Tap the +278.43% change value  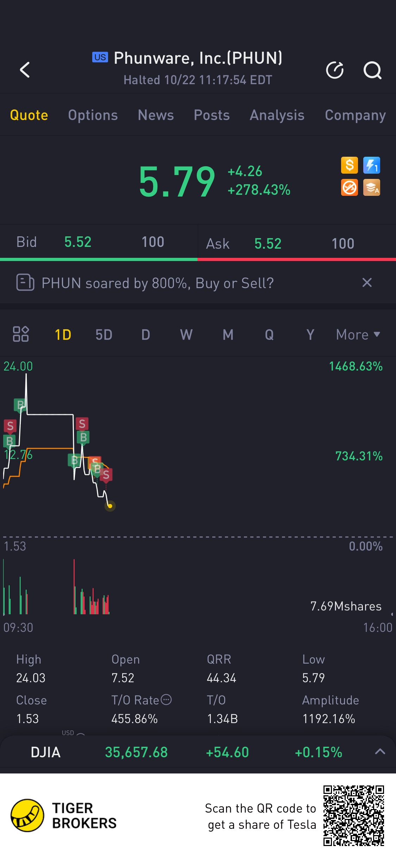[x=259, y=190]
